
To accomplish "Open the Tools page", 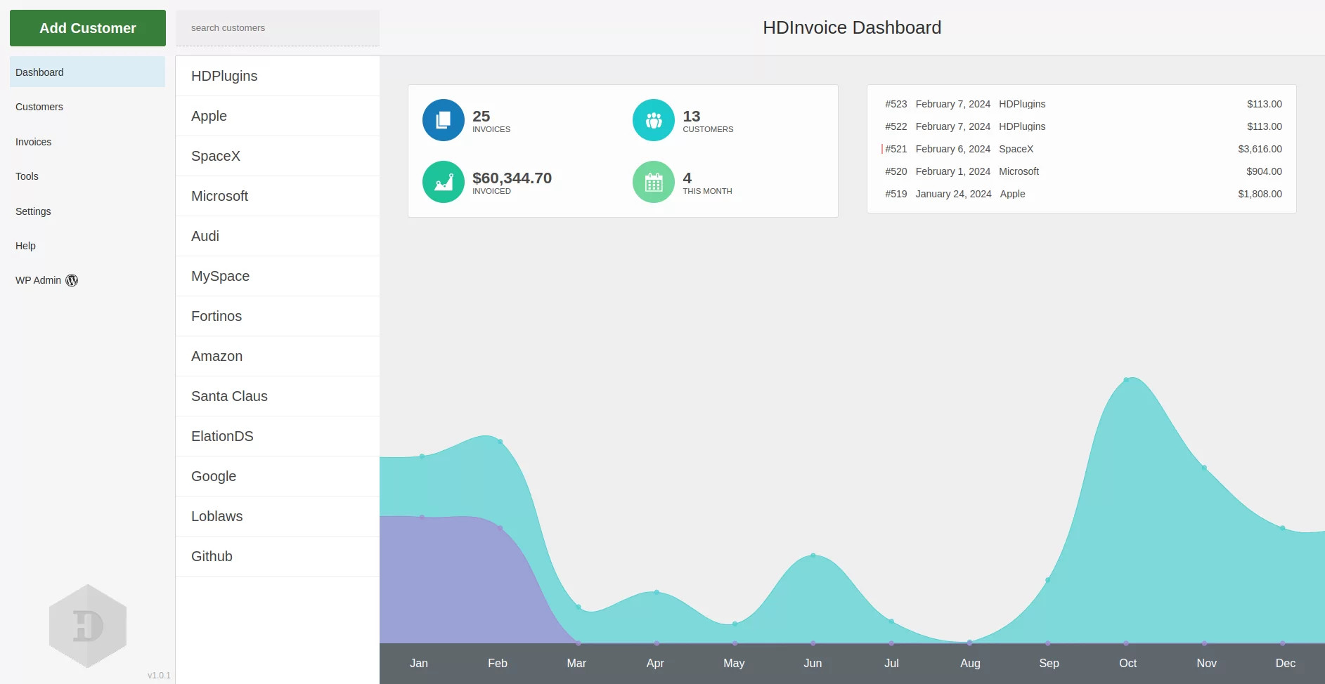I will coord(27,176).
